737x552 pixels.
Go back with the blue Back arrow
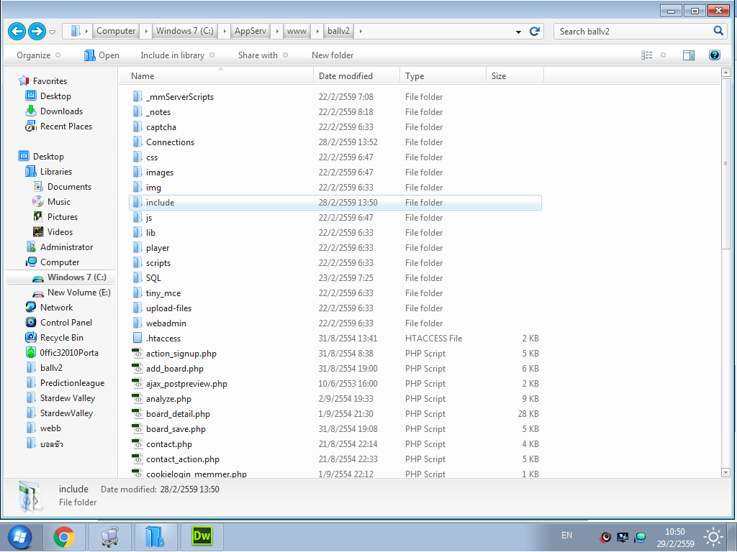click(17, 32)
